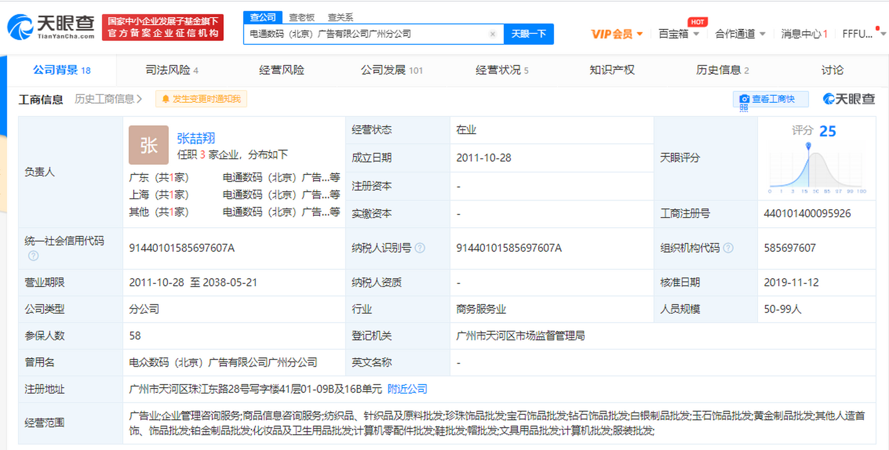Open the 合作通道 dropdown

(x=740, y=34)
